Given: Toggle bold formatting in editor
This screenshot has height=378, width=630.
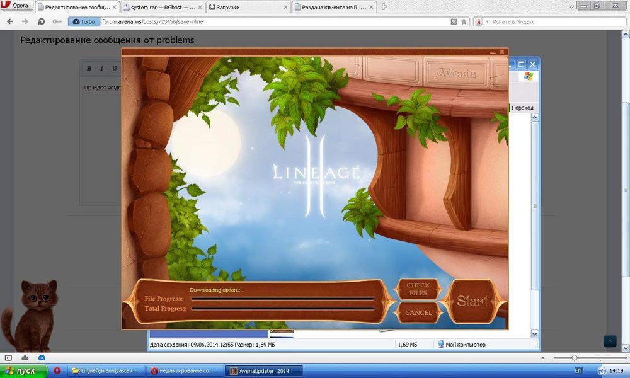Looking at the screenshot, I should (89, 68).
